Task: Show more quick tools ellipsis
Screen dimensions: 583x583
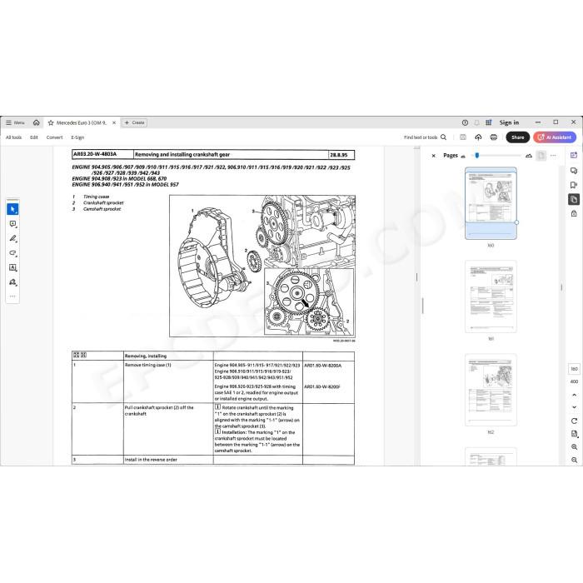Action: [12, 296]
